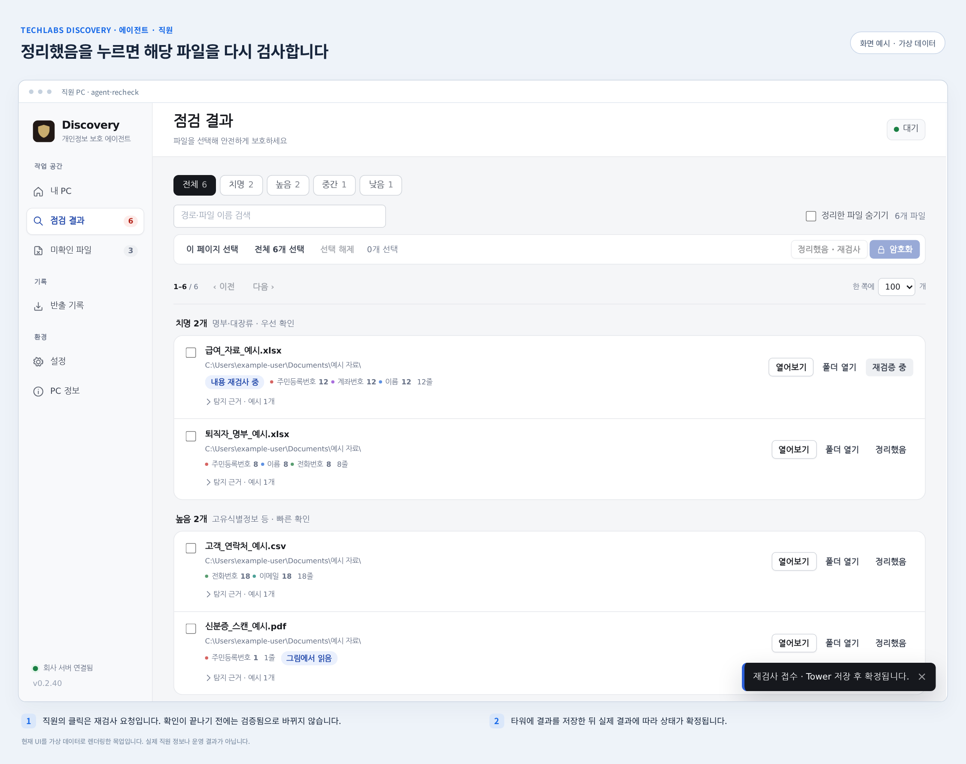Click the info icon beside PC 정보
This screenshot has height=764, width=966.
point(39,391)
